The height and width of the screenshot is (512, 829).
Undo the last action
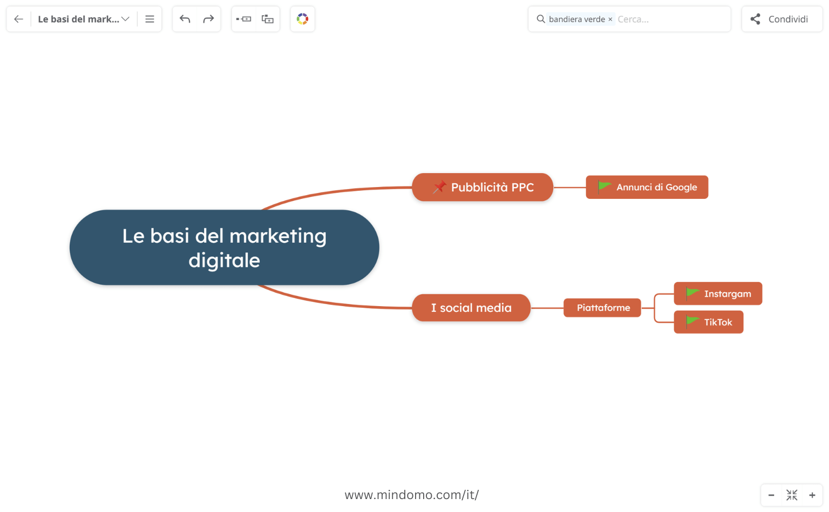coord(185,19)
